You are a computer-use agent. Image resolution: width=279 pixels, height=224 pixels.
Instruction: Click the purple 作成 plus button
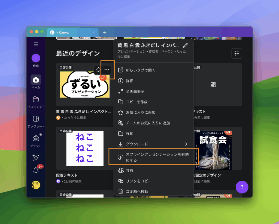point(36,58)
